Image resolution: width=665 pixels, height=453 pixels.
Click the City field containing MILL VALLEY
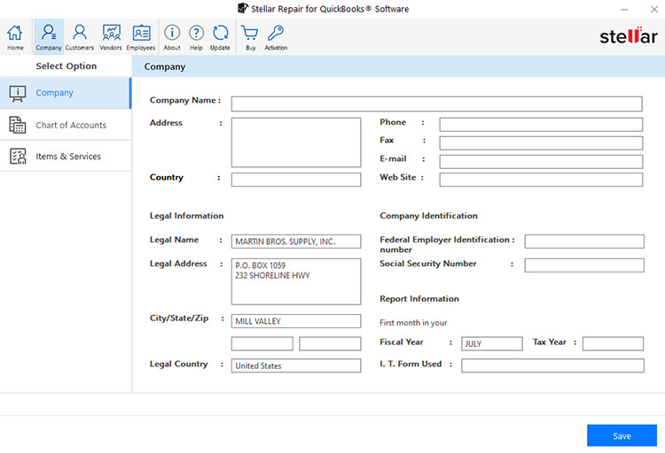click(x=296, y=321)
